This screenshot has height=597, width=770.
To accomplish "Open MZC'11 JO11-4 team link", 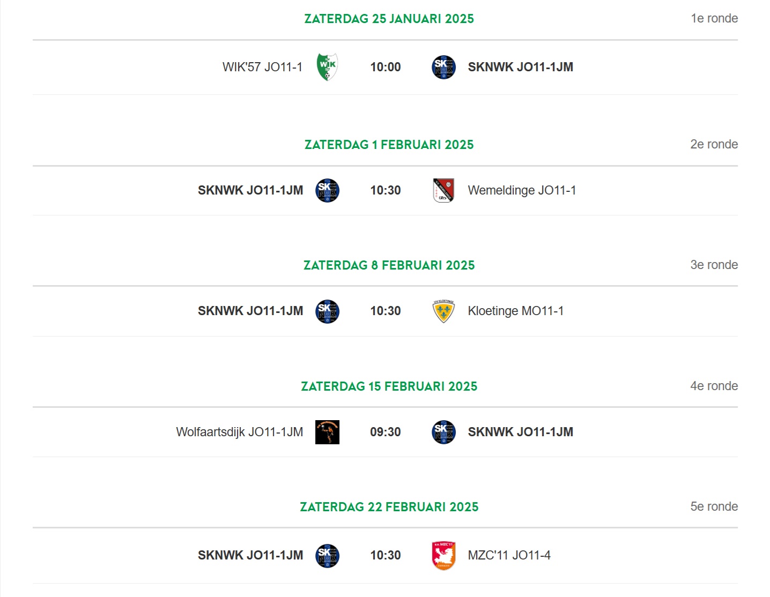I will pos(509,555).
